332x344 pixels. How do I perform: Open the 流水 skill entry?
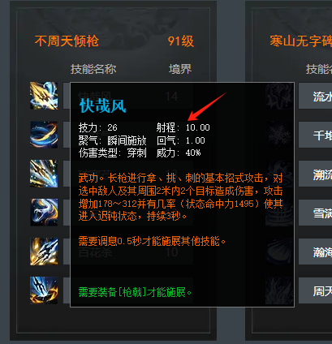316,96
